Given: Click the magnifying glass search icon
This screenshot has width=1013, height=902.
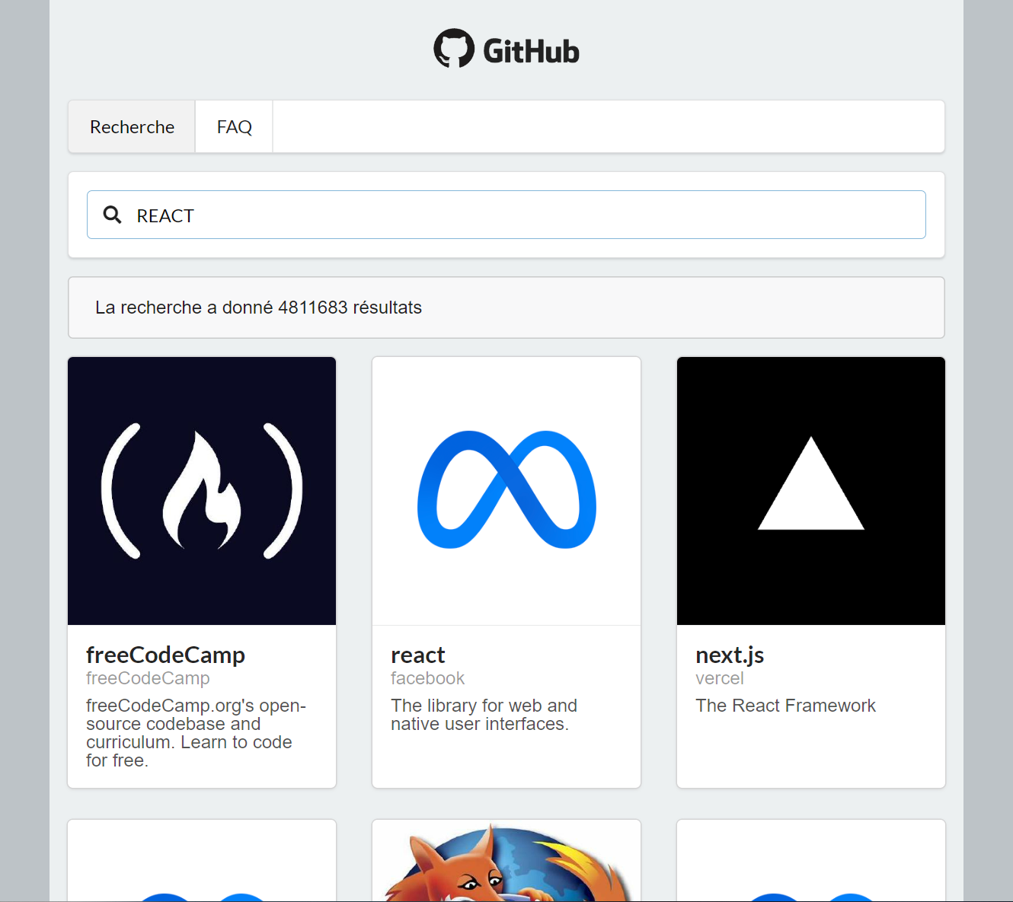Looking at the screenshot, I should coord(113,215).
